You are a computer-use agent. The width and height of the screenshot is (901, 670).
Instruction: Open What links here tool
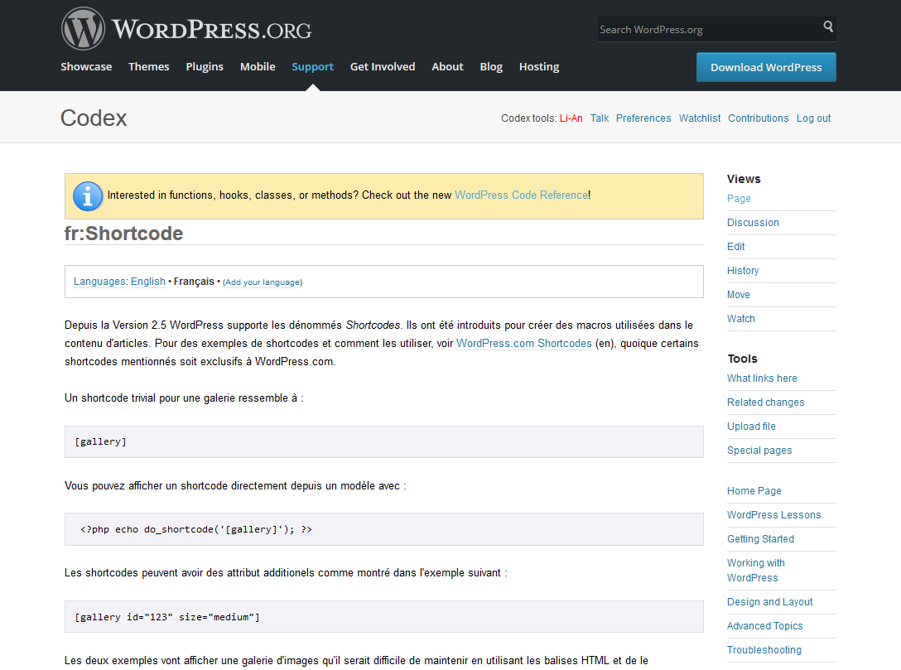(x=762, y=378)
